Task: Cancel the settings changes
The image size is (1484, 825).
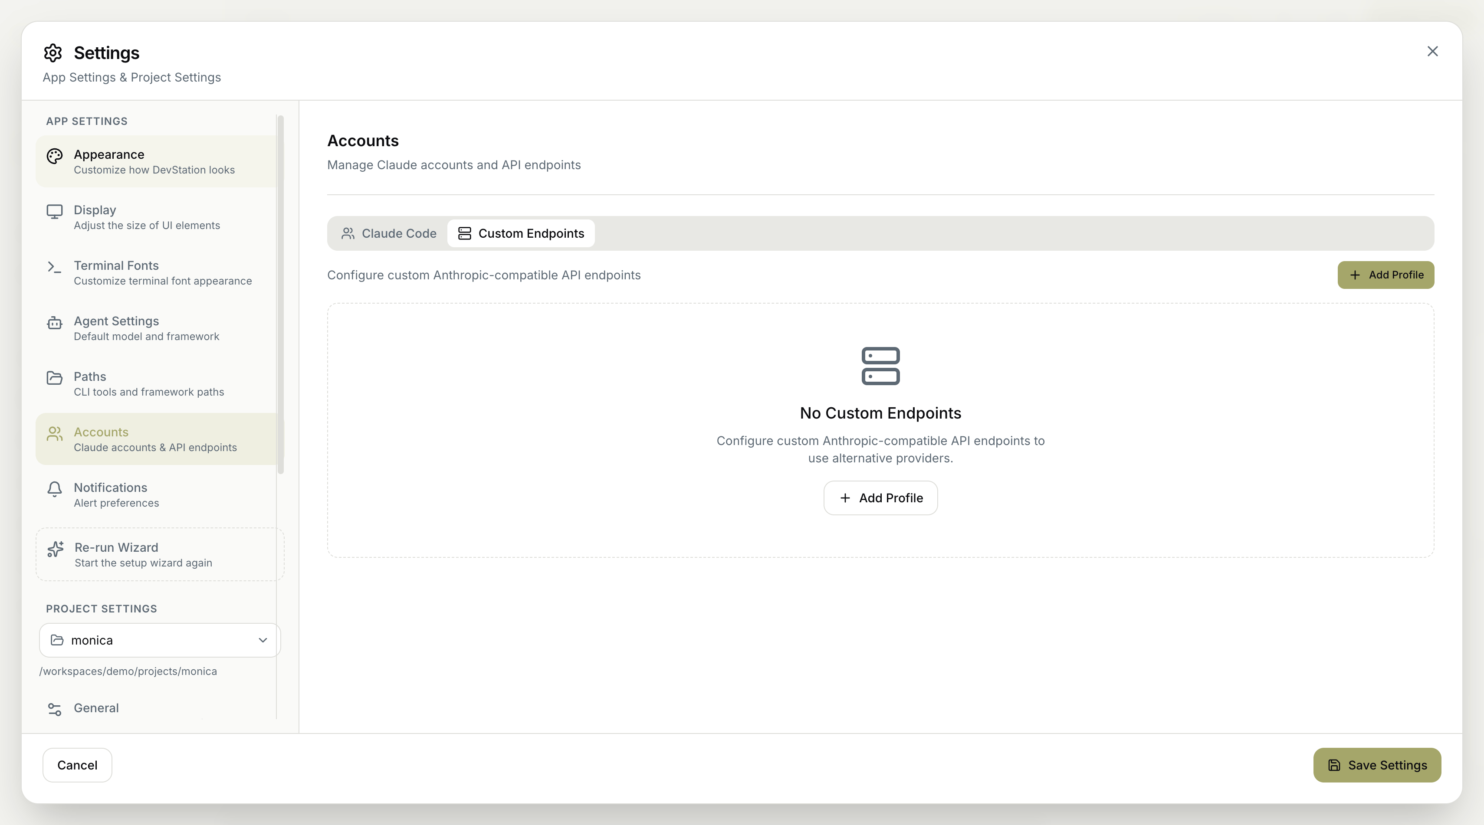Action: [x=77, y=765]
